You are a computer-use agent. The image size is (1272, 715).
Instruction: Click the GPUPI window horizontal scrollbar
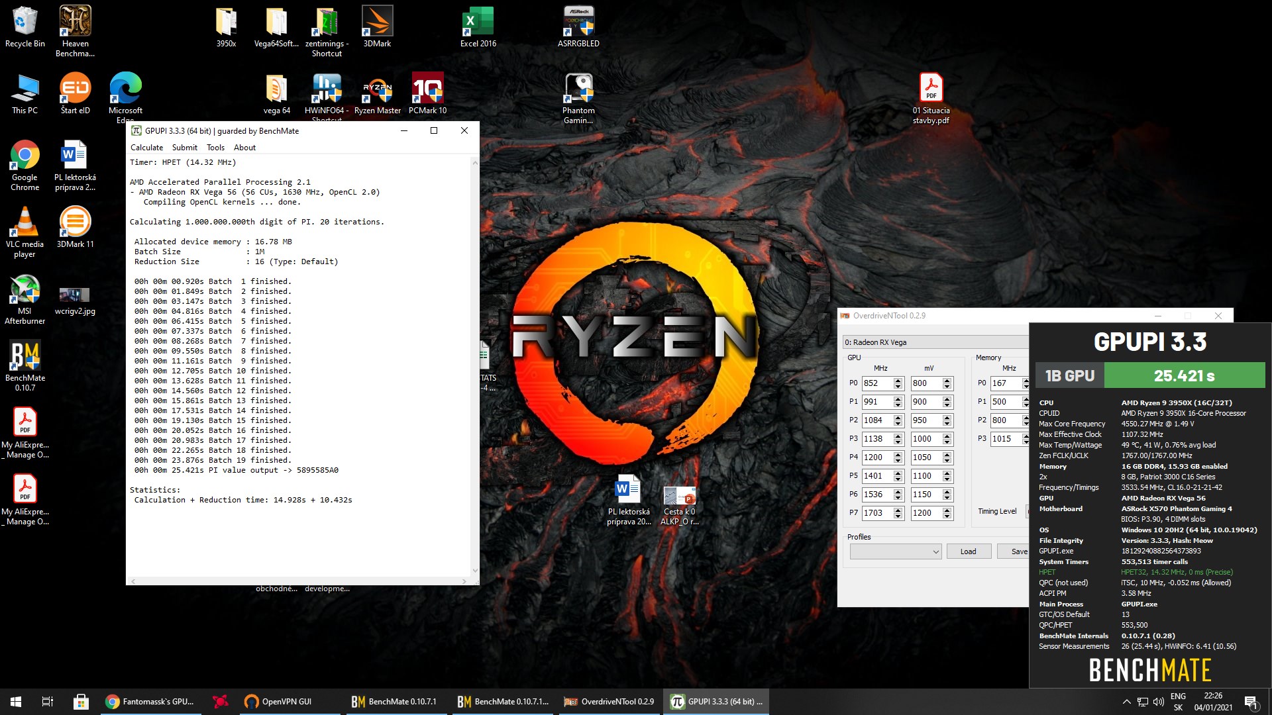point(300,581)
